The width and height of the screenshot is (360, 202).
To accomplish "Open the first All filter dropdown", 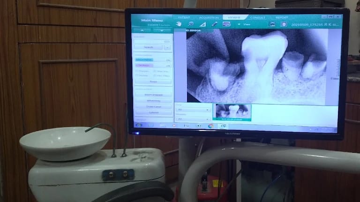I will pyautogui.click(x=193, y=110).
